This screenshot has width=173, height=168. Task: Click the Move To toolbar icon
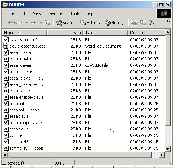click(x=134, y=22)
